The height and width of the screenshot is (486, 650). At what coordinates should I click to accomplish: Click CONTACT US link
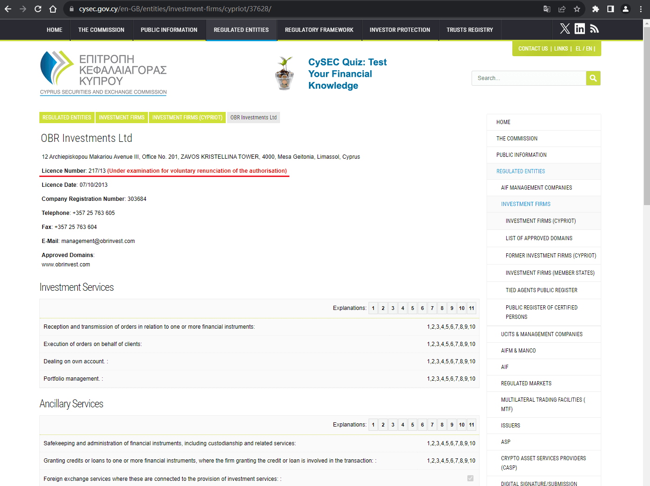(533, 49)
